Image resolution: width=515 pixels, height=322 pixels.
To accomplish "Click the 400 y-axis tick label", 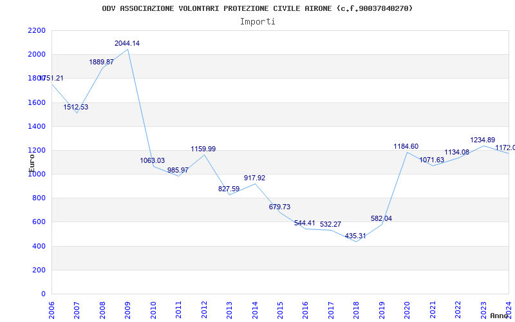I will (x=39, y=247).
